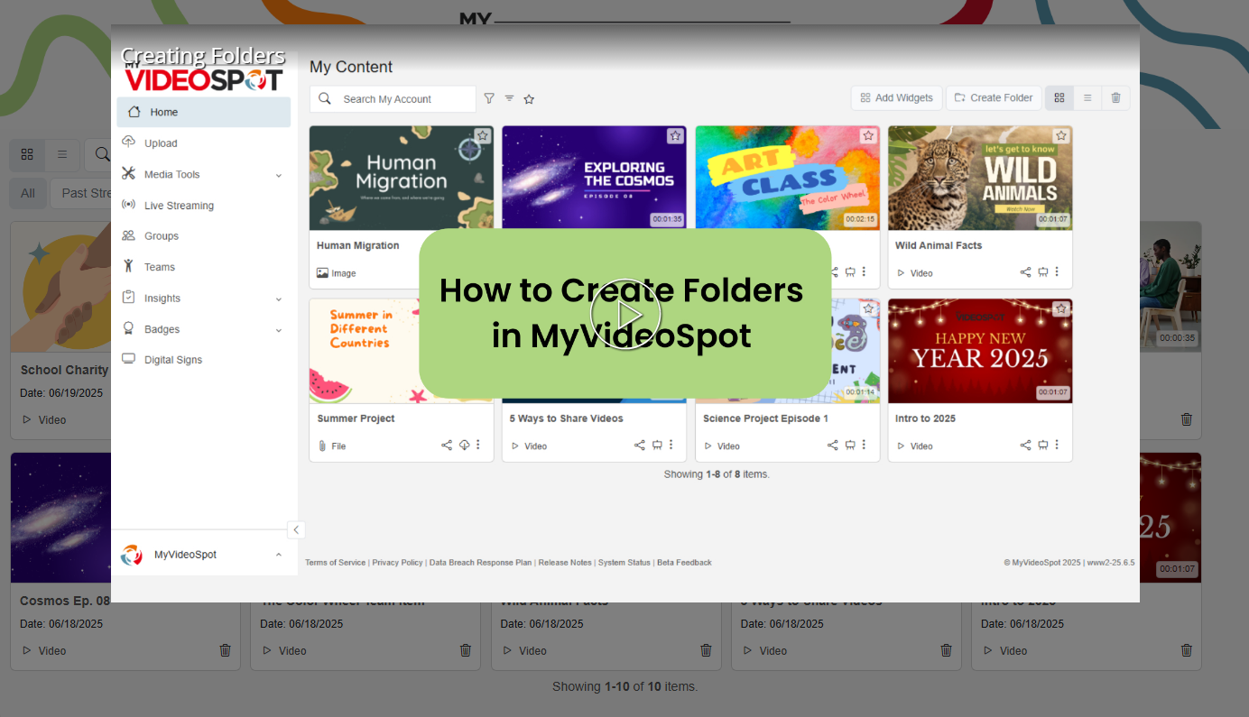The image size is (1249, 717).
Task: Open more options for Science Project Episode 1
Action: pos(864,446)
